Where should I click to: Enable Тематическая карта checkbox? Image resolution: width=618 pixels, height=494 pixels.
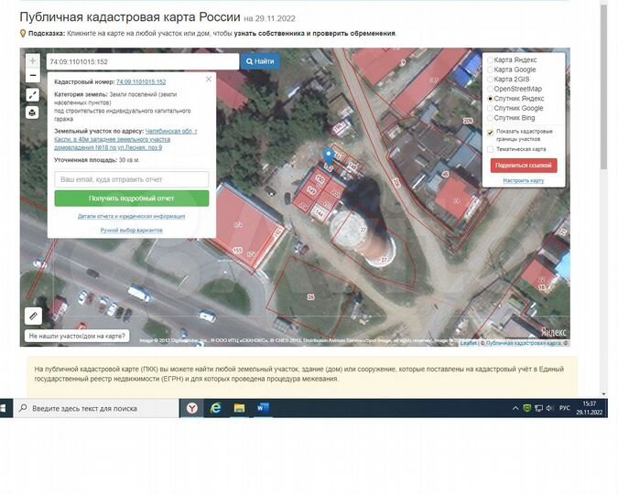click(x=491, y=149)
